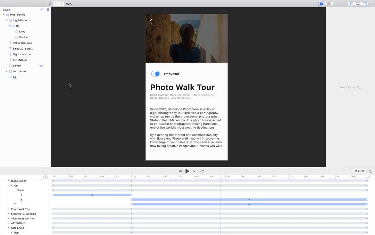
Task: Select the 'Since 2012, Bar...' layer
Action: tap(23, 49)
